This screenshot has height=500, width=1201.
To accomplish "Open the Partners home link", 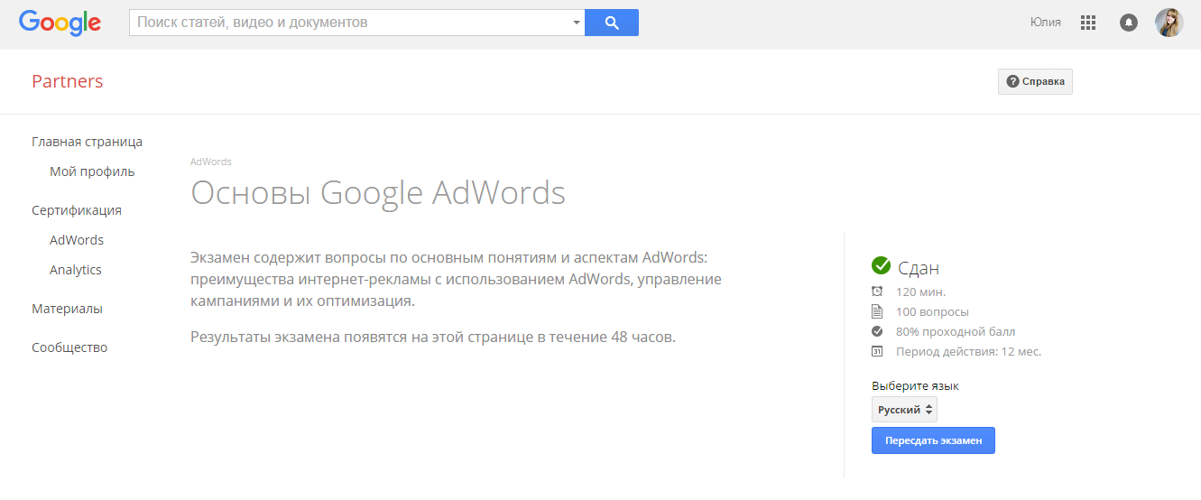I will pyautogui.click(x=68, y=81).
